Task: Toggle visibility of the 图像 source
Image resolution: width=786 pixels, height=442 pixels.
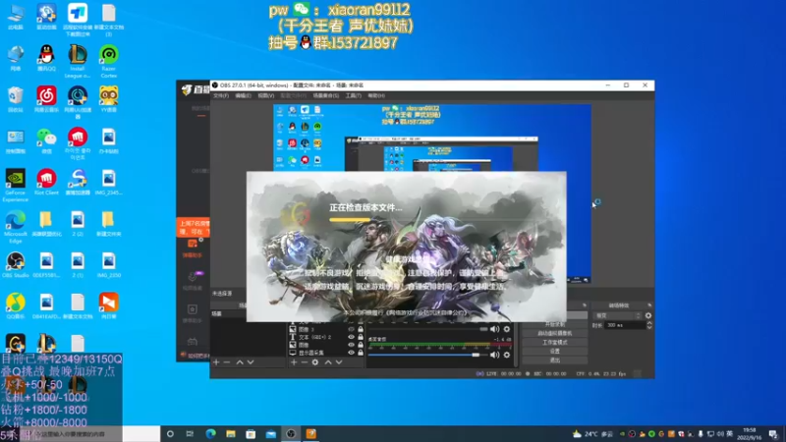Action: click(351, 345)
